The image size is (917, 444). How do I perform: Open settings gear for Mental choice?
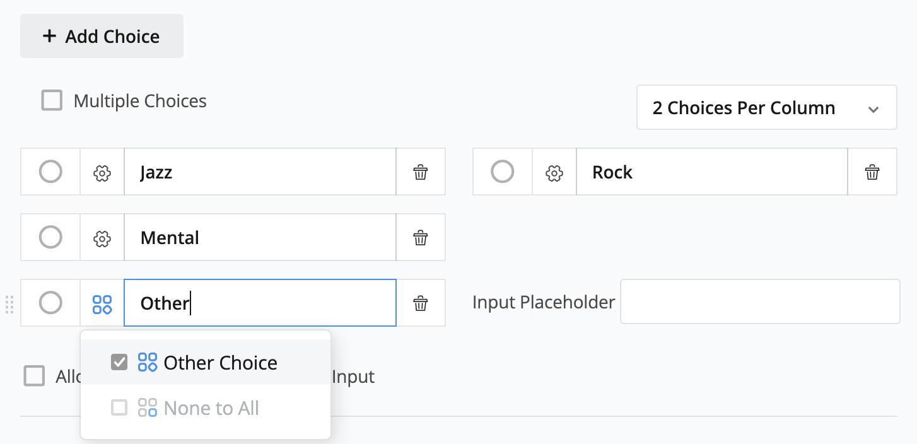point(102,238)
